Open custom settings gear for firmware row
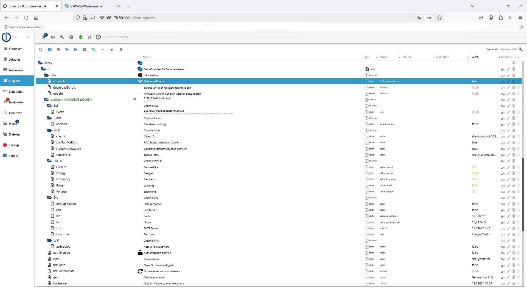Viewport: 527px width, 288px height. (x=518, y=265)
